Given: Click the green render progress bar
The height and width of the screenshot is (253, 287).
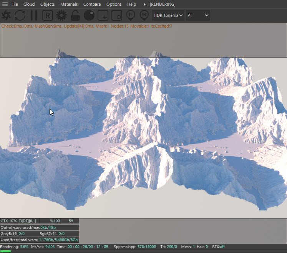Looking at the screenshot, I should 5,251.
